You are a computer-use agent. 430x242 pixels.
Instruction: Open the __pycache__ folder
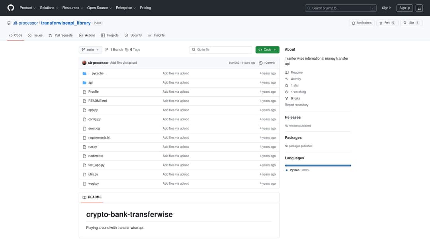coord(98,74)
